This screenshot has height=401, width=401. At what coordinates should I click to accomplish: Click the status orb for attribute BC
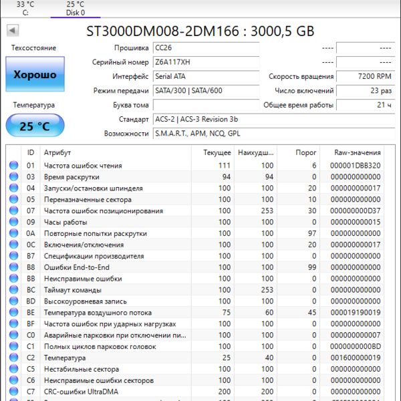(x=14, y=289)
